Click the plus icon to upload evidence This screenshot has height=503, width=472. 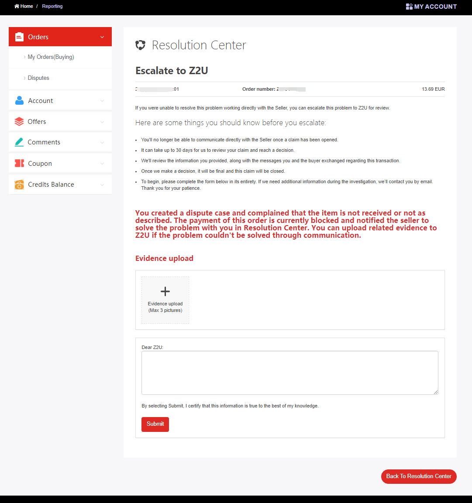click(x=165, y=291)
